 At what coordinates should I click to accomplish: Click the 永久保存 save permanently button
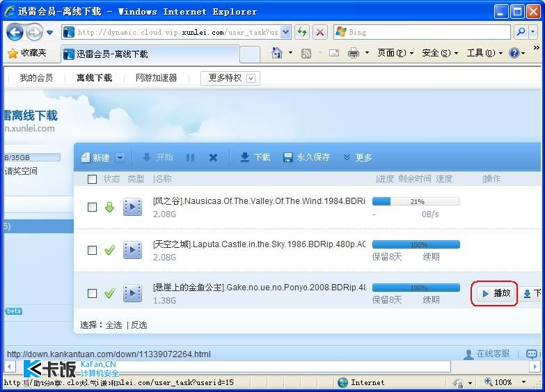click(306, 157)
